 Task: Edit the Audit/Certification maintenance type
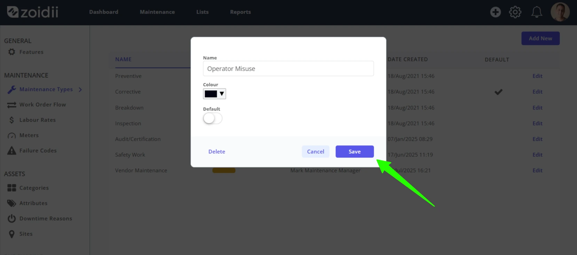537,139
